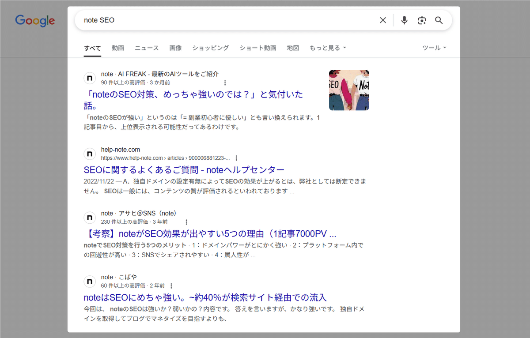Click the note favicon next to アサヒ@SNS result
The height and width of the screenshot is (338, 530).
[x=90, y=218]
